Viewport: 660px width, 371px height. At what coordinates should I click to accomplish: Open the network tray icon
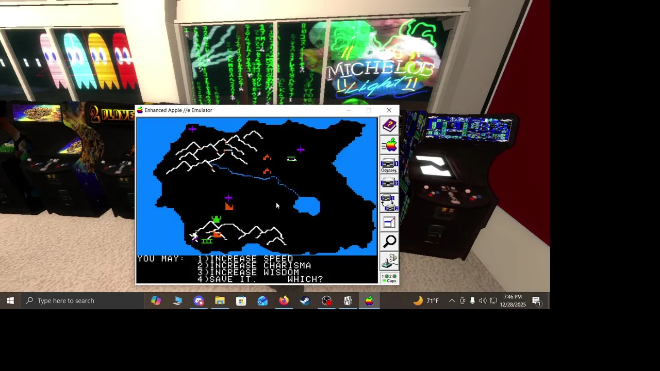[x=493, y=300]
